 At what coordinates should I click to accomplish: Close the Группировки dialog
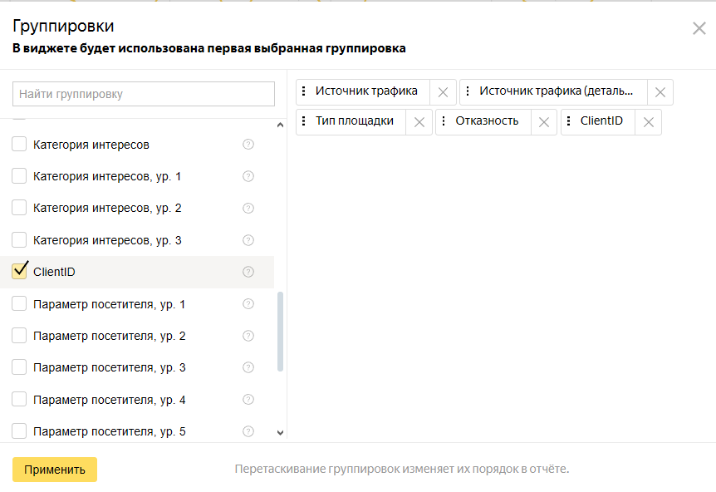[699, 28]
